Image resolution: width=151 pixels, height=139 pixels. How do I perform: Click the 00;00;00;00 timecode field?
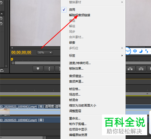click(x=21, y=52)
